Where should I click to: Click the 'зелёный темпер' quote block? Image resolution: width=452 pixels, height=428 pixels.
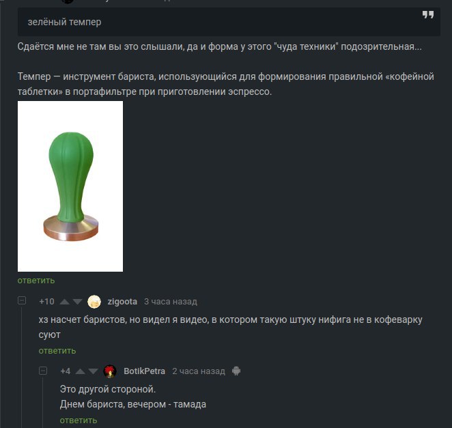[x=229, y=22]
